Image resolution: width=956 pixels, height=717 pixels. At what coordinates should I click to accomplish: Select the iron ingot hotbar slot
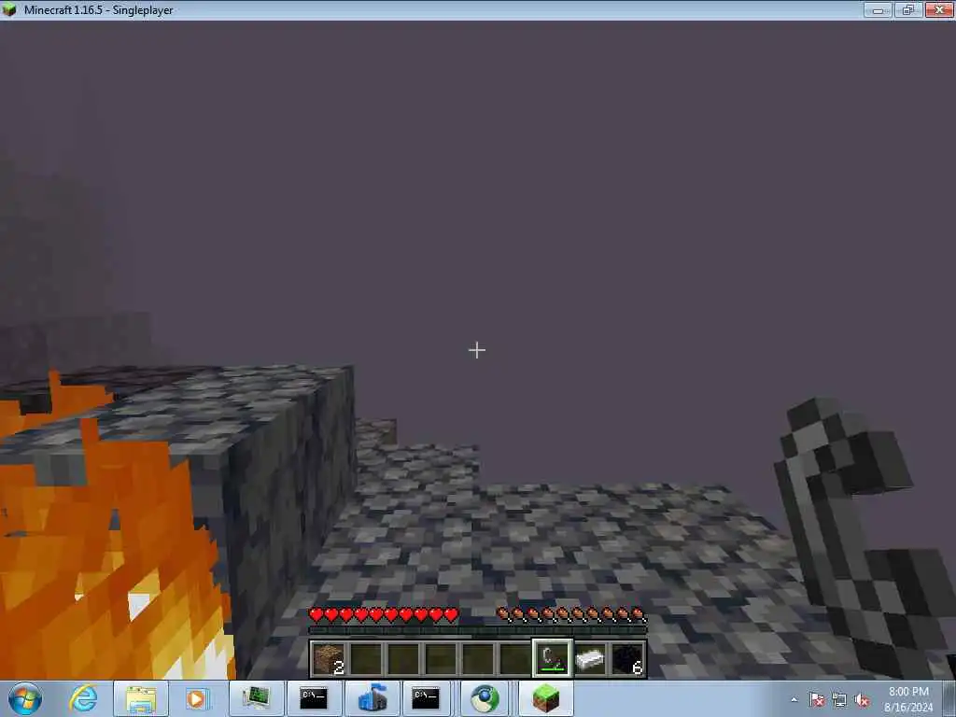pyautogui.click(x=590, y=659)
